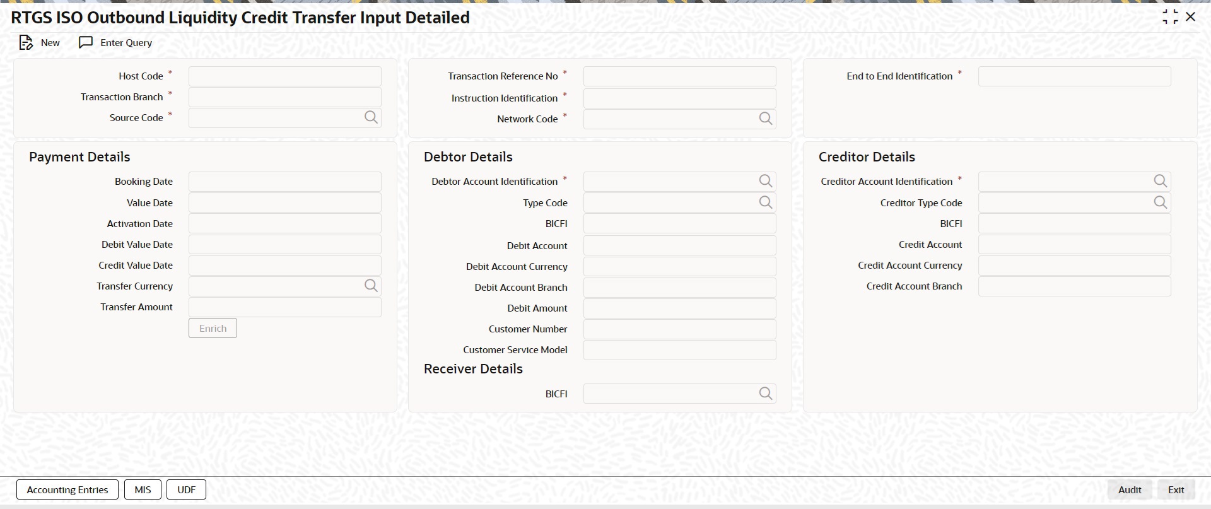This screenshot has width=1211, height=509.
Task: Click the Receiver Details section heading
Action: [x=473, y=369]
